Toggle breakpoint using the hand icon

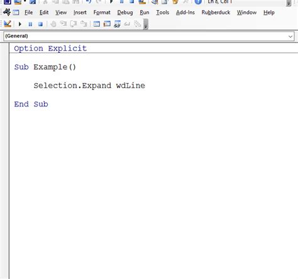[53, 24]
